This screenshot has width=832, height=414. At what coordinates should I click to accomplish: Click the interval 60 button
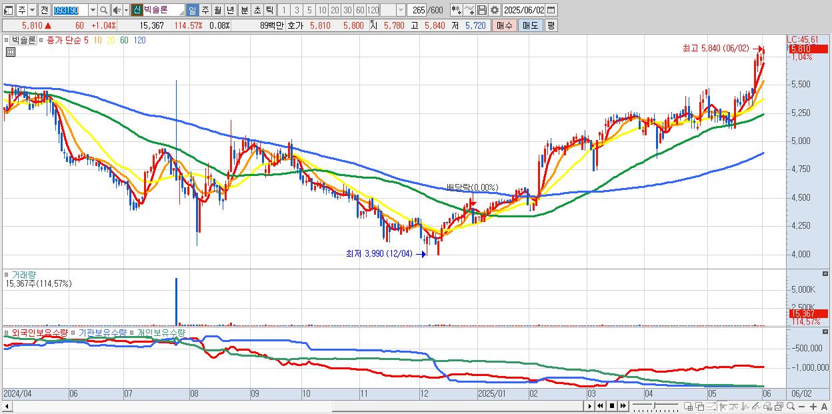point(360,10)
